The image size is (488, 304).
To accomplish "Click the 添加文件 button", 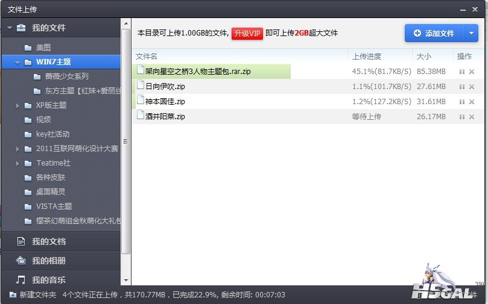I will coord(433,33).
